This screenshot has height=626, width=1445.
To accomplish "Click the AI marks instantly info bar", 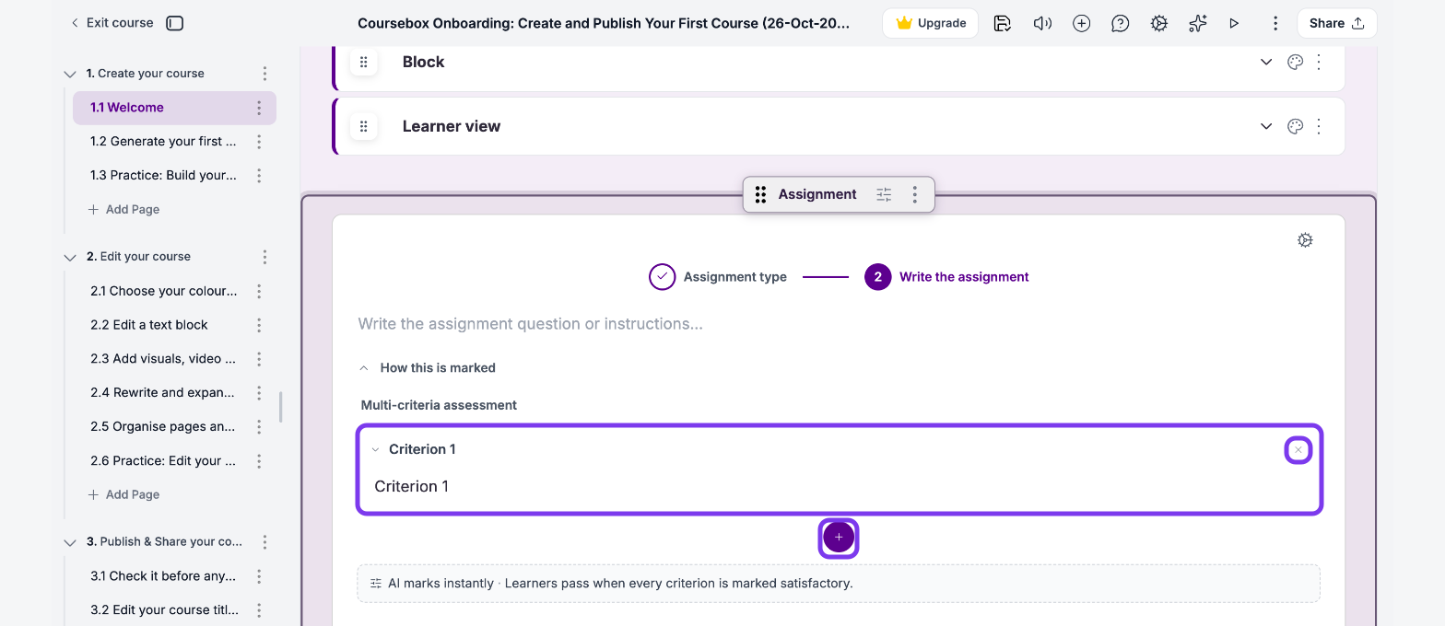I will click(x=839, y=583).
